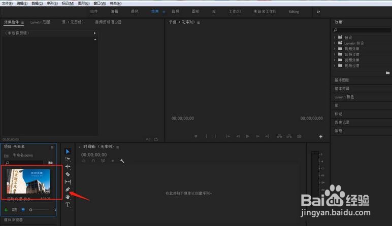Switch to the Editing workspace tab
392x226 pixels.
click(294, 12)
